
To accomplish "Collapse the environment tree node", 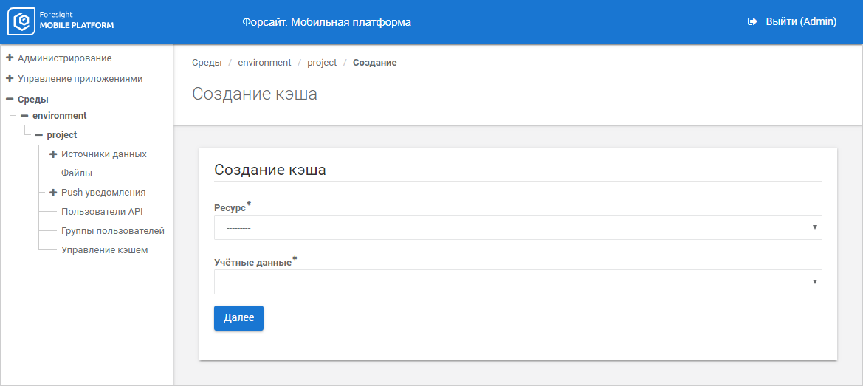I will 24,116.
